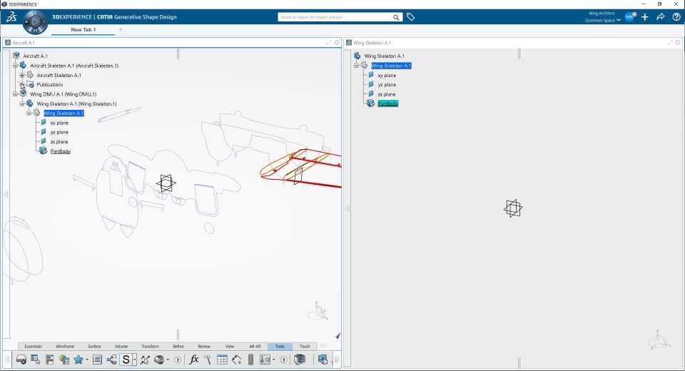Image resolution: width=685 pixels, height=371 pixels.
Task: Open the drive settings gear tool in Tools toolbar
Action: (x=21, y=360)
